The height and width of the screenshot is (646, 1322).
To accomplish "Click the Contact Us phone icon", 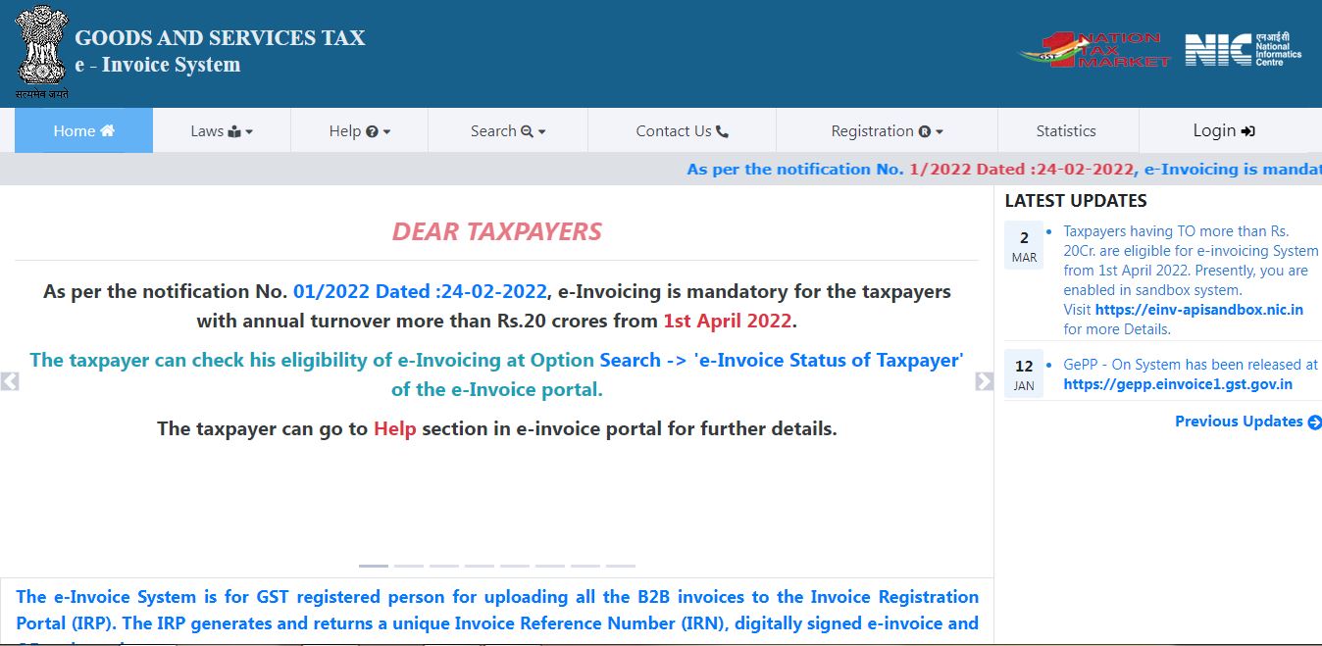I will 721,129.
